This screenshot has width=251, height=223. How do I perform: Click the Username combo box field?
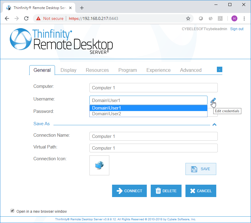(x=148, y=100)
